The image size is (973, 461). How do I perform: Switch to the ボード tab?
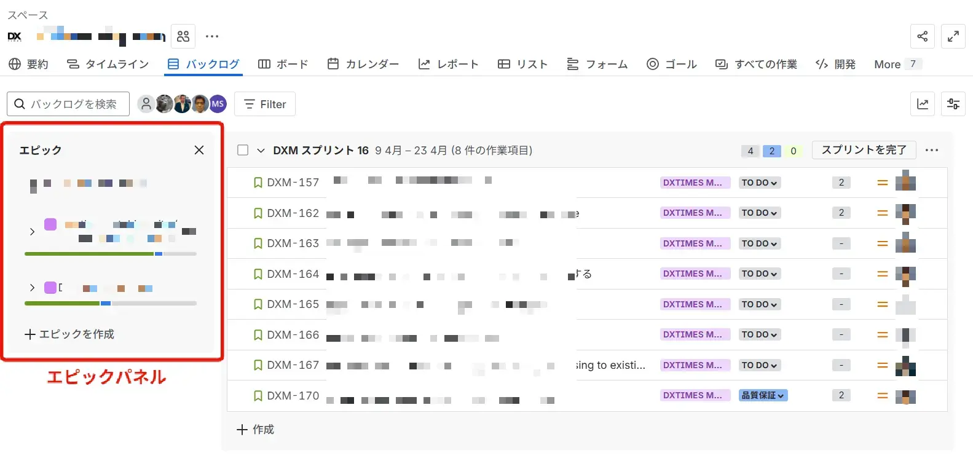point(283,64)
